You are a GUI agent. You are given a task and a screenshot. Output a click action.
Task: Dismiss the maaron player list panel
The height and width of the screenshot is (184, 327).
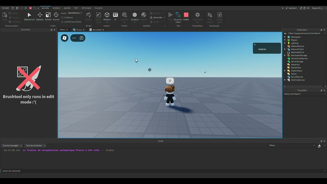(255, 45)
